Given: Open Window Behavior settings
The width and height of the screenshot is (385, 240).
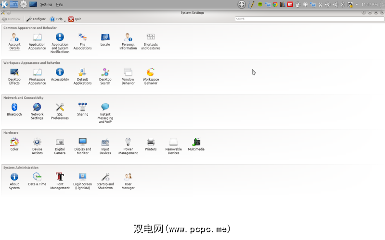Looking at the screenshot, I should click(x=128, y=76).
